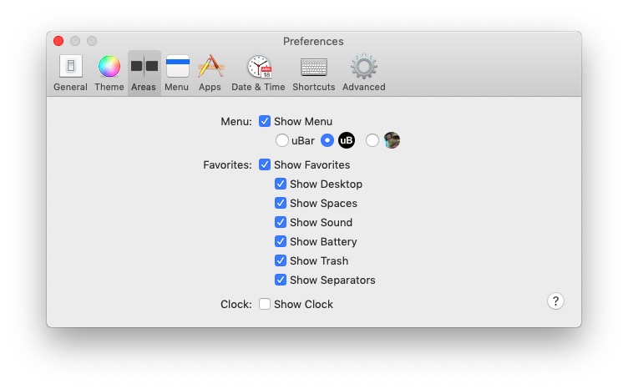Open the Apps preferences pane
This screenshot has width=628, height=389.
point(210,73)
